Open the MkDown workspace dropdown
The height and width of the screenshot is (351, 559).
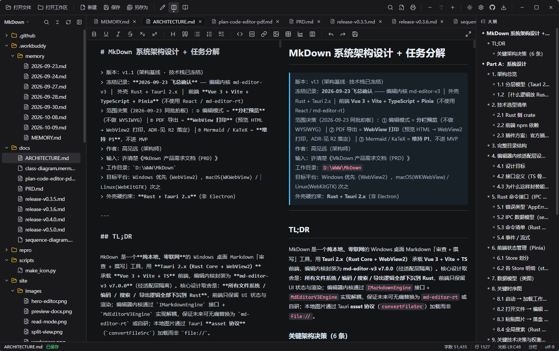[17, 22]
